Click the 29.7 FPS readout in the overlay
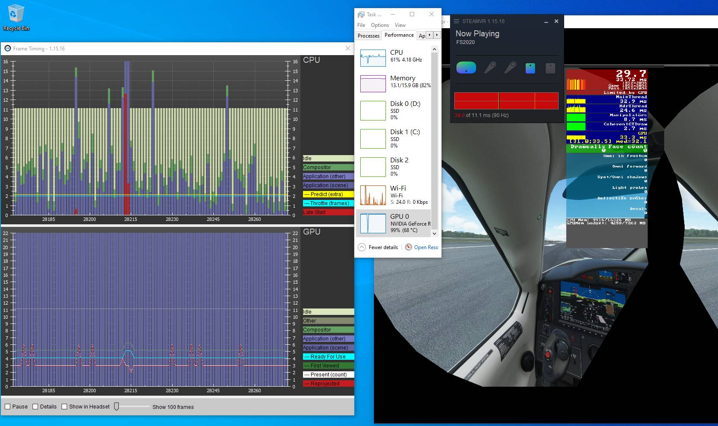 (631, 73)
